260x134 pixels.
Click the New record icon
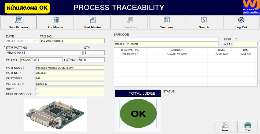coord(225,125)
